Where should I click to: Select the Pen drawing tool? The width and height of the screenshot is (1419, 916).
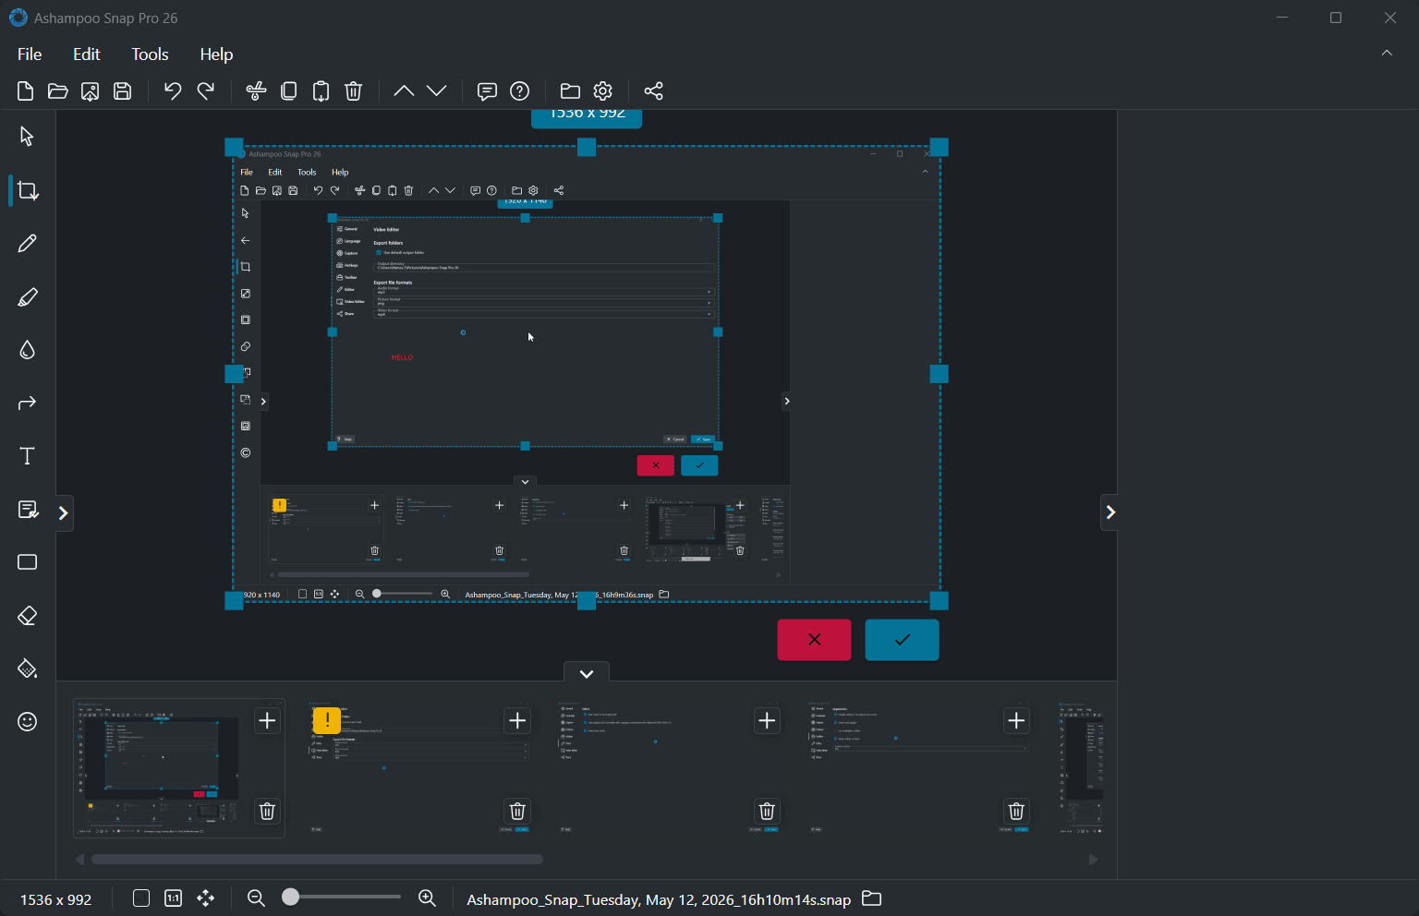[x=27, y=243]
